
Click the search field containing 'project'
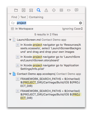46,23
